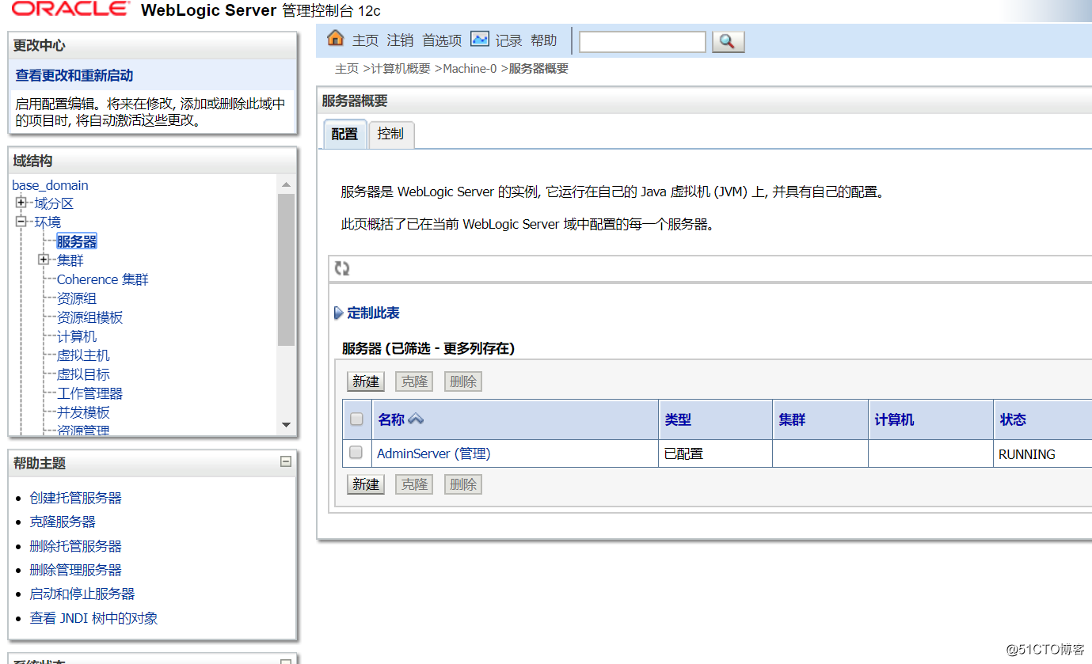Click breadcrumb 计算机概要 link

(x=401, y=69)
